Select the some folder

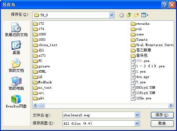click(x=137, y=34)
